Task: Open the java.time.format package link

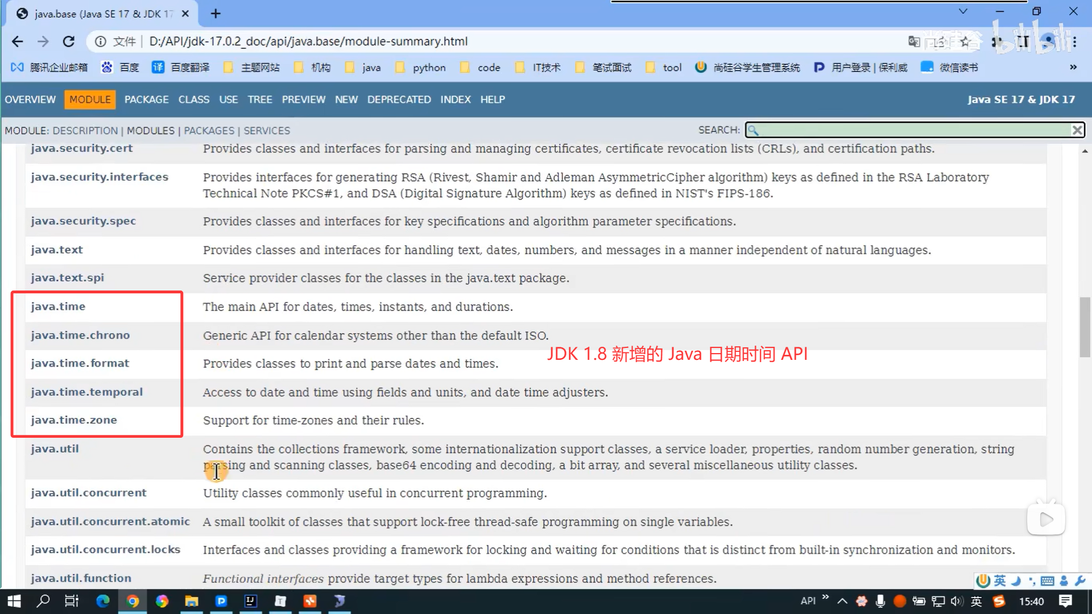Action: coord(80,363)
